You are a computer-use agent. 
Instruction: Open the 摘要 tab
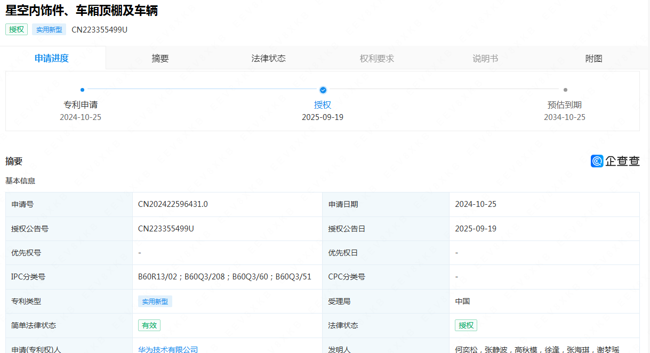coord(160,59)
